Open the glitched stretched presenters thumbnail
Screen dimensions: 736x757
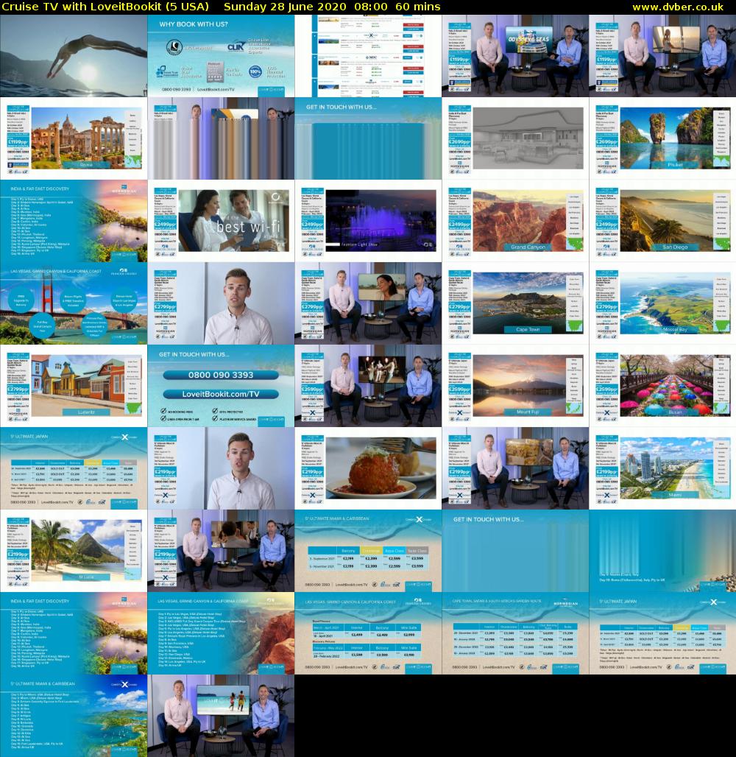click(x=221, y=138)
